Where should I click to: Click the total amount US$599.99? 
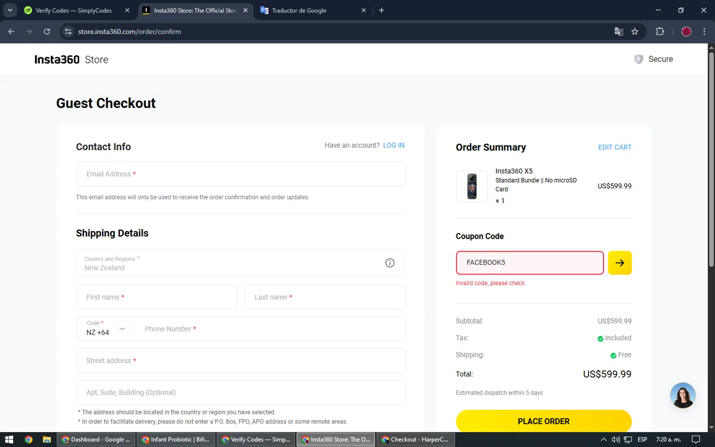[x=607, y=374]
